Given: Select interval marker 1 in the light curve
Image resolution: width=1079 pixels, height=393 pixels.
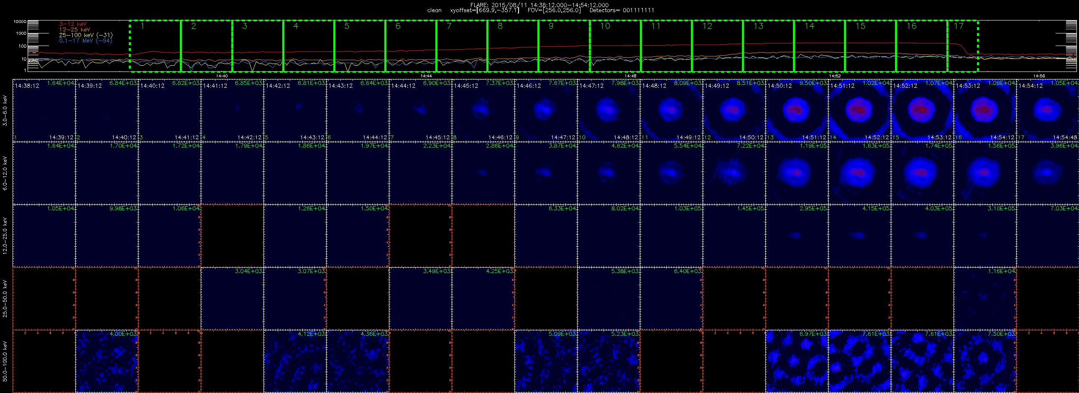Looking at the screenshot, I should 143,26.
